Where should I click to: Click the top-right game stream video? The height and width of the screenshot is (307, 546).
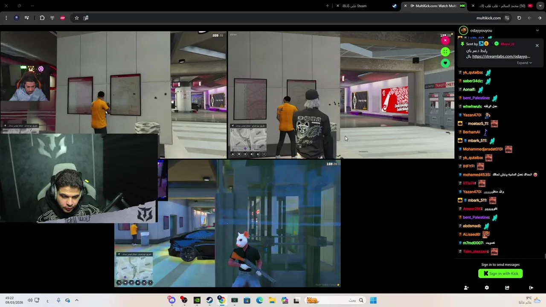pos(341,95)
